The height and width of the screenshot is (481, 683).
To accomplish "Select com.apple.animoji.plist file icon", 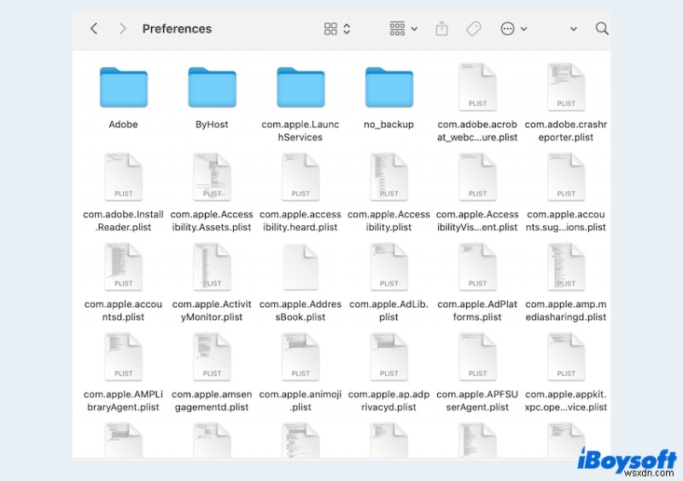I will point(301,357).
